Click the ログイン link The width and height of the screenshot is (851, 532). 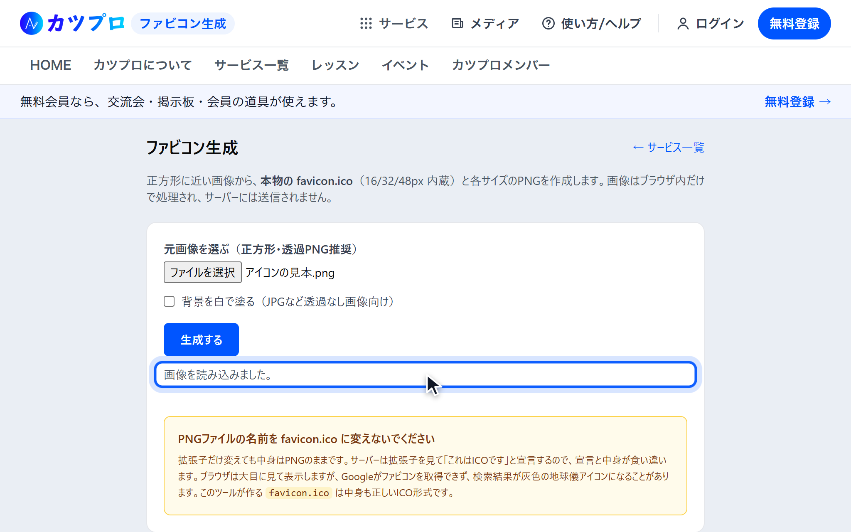pyautogui.click(x=711, y=23)
